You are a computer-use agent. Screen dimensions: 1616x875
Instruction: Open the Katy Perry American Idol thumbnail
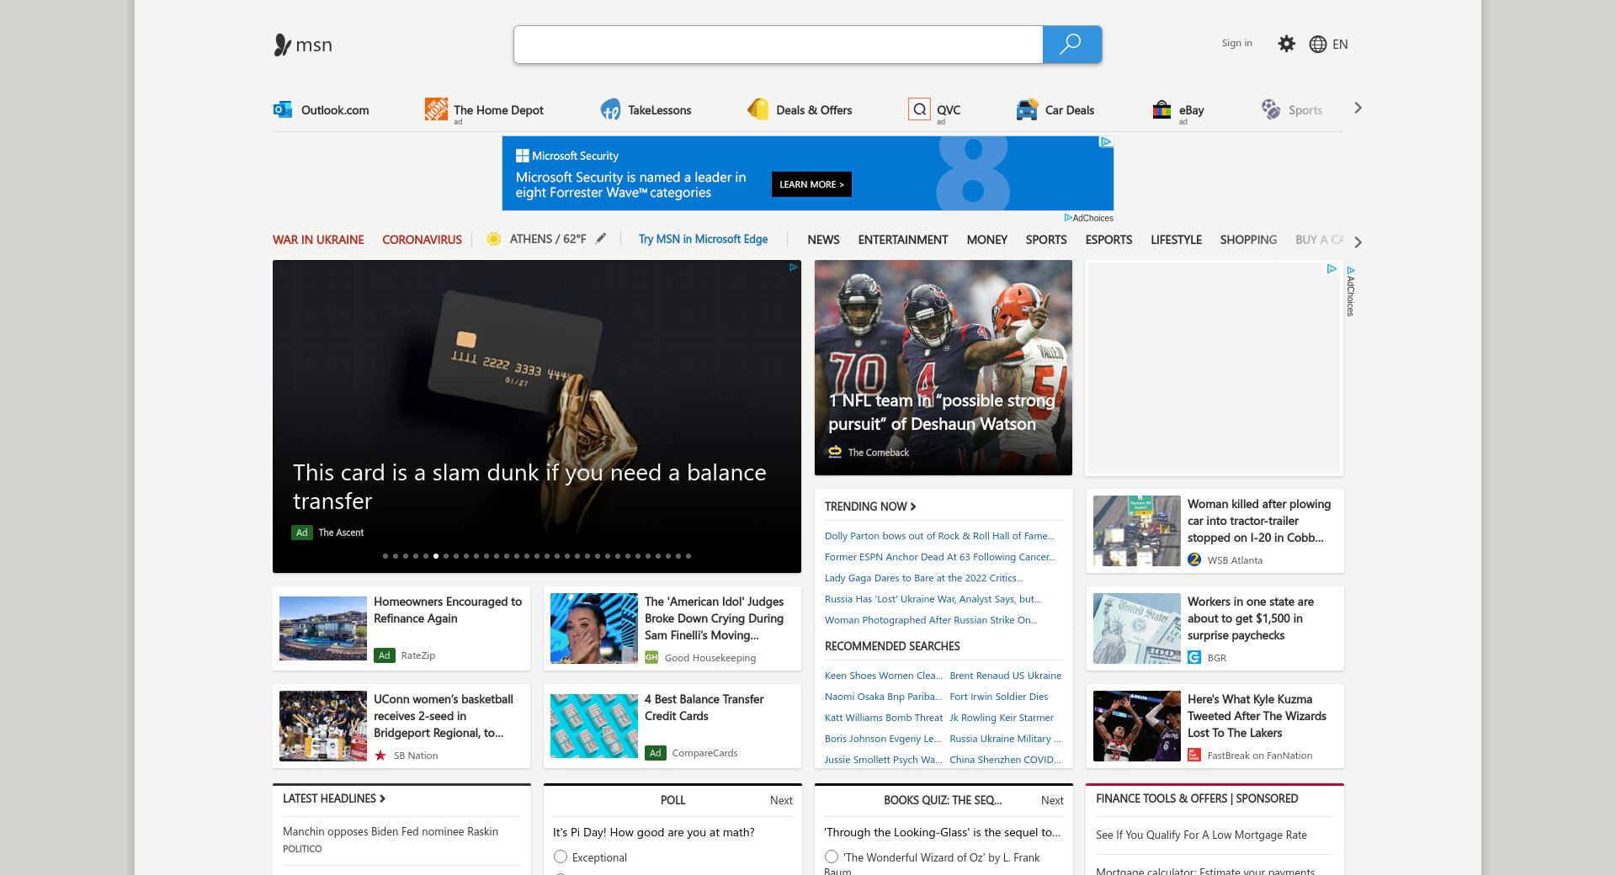pos(594,628)
